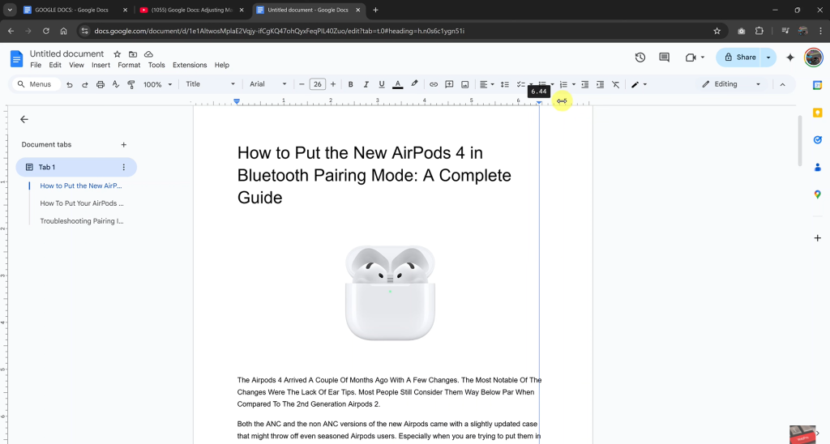830x444 pixels.
Task: Open Google Keep side panel
Action: point(817,113)
